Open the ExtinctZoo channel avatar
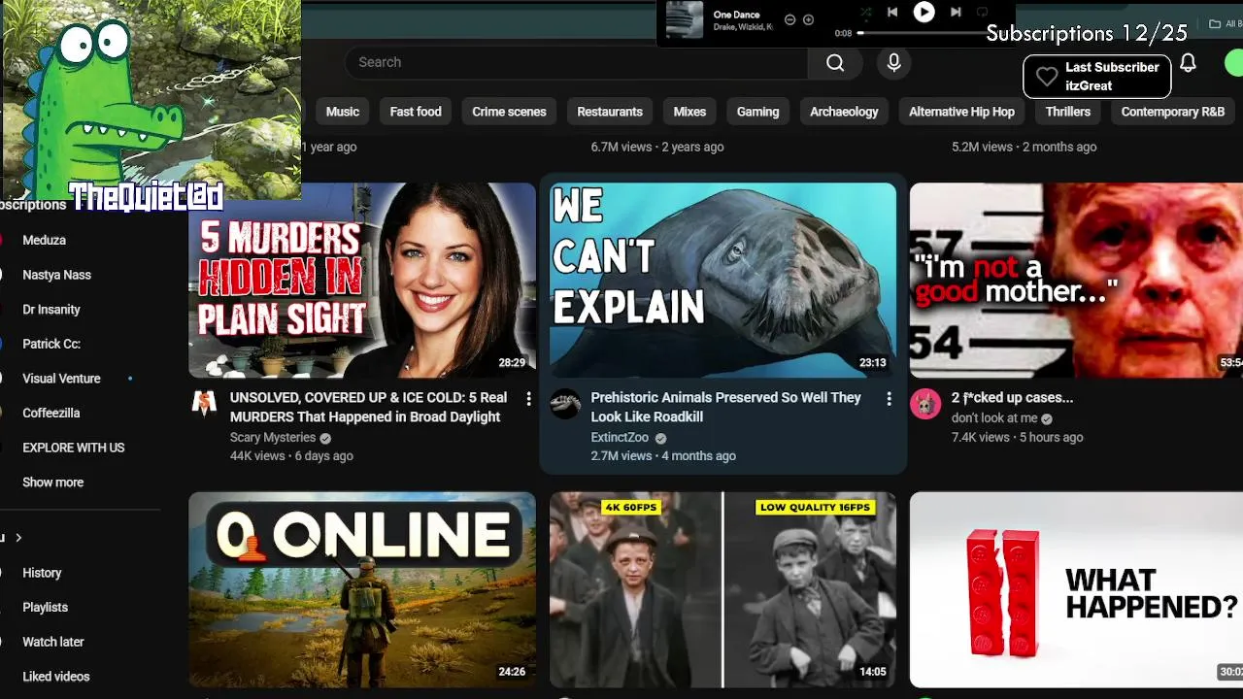The width and height of the screenshot is (1243, 699). [565, 404]
